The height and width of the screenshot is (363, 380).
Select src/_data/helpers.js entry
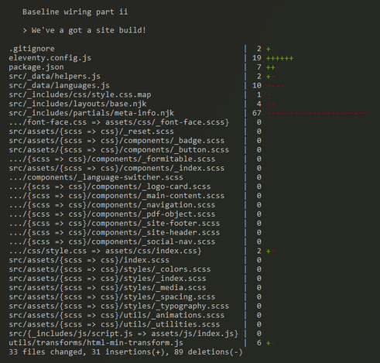click(x=55, y=76)
